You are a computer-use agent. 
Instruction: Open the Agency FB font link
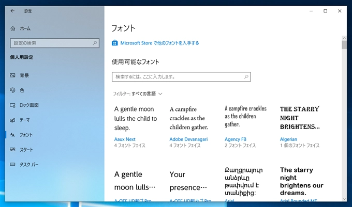click(236, 139)
